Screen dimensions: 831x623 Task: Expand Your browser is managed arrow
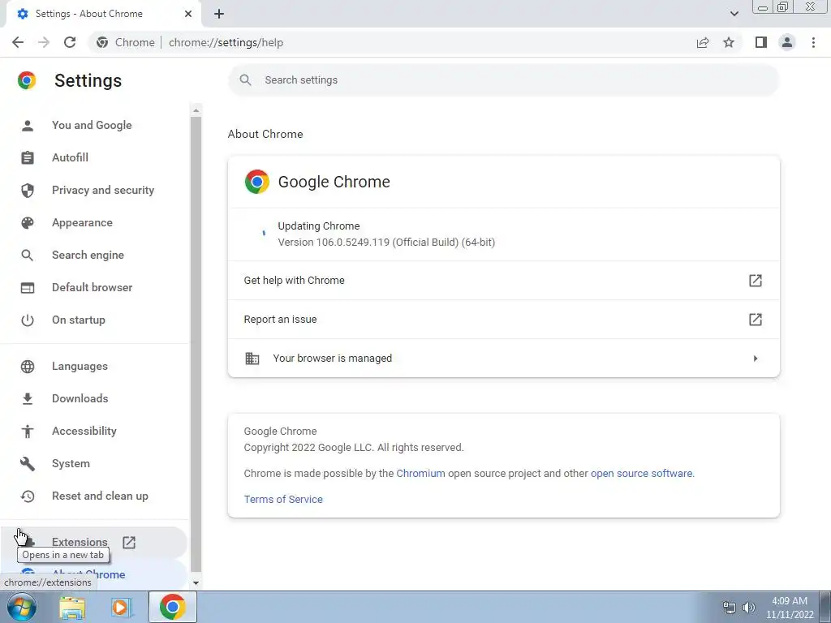pos(756,359)
